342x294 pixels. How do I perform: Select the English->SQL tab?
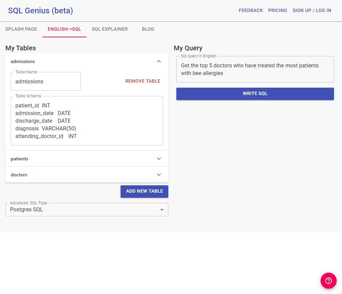(x=64, y=29)
